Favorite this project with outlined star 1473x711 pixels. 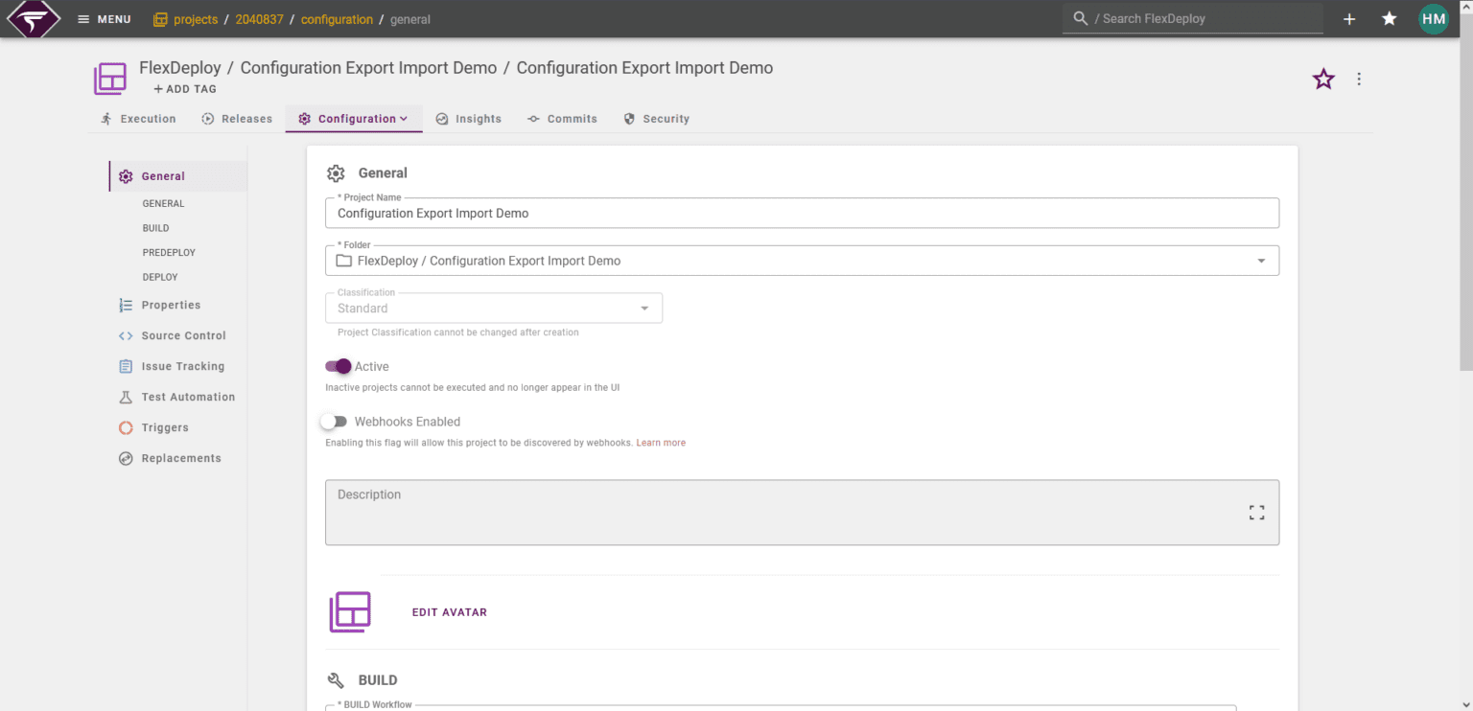1323,80
